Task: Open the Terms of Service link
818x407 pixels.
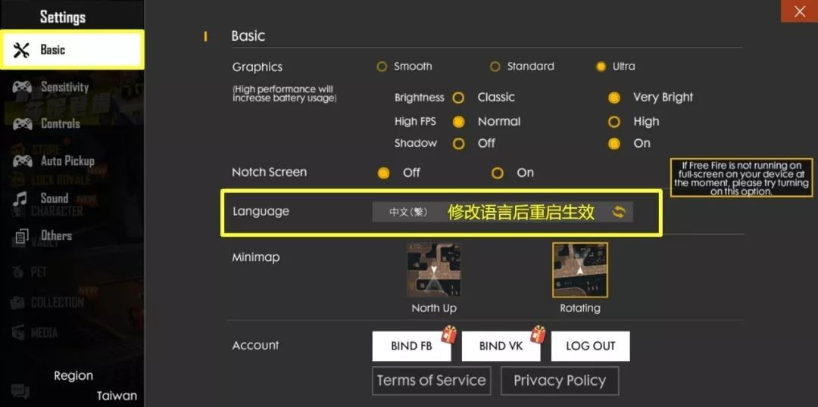Action: (x=431, y=381)
